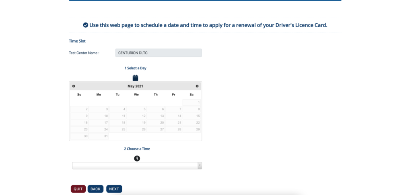412x195 pixels.
Task: Click the QUIT button
Action: 78,189
